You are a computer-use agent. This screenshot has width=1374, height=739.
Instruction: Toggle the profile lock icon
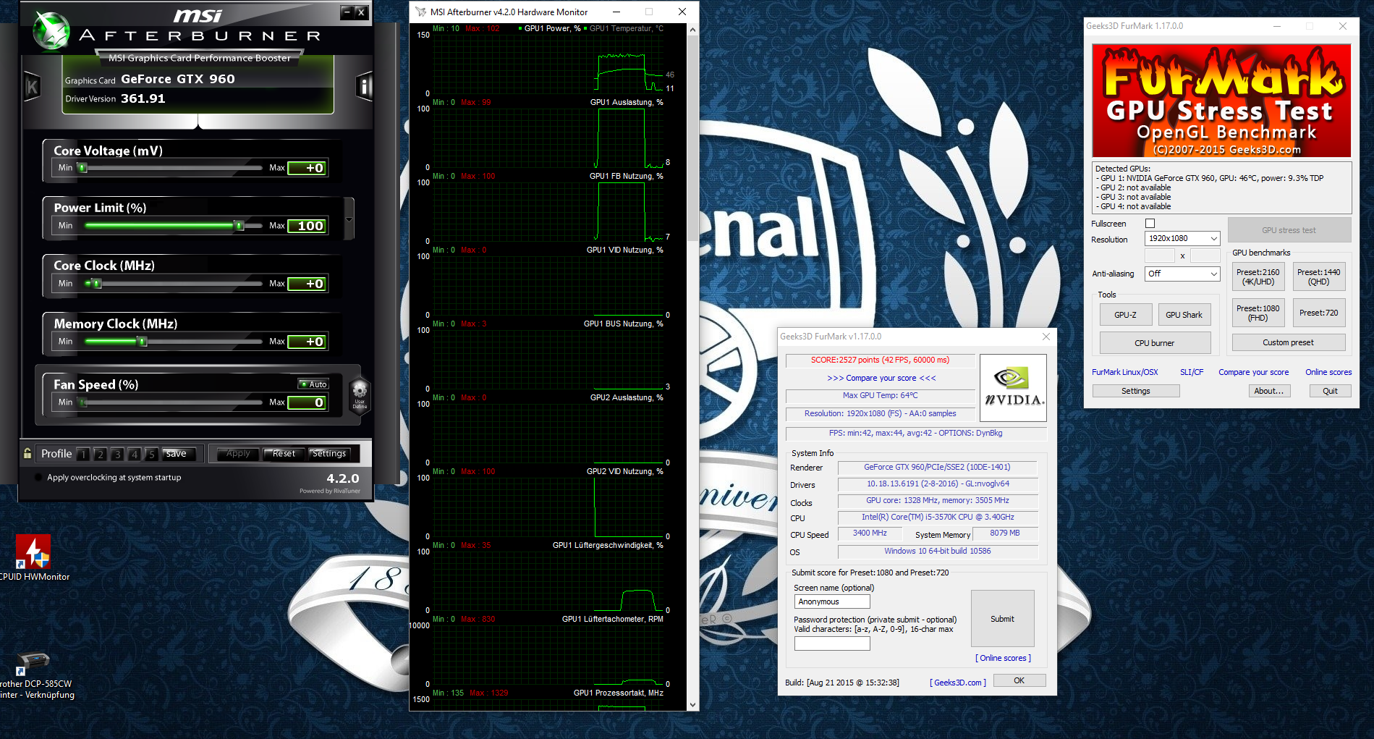27,453
